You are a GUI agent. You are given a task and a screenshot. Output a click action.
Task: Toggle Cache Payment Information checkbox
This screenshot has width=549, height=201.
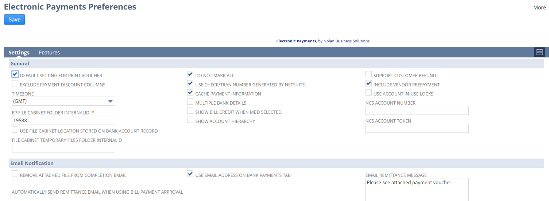(190, 93)
